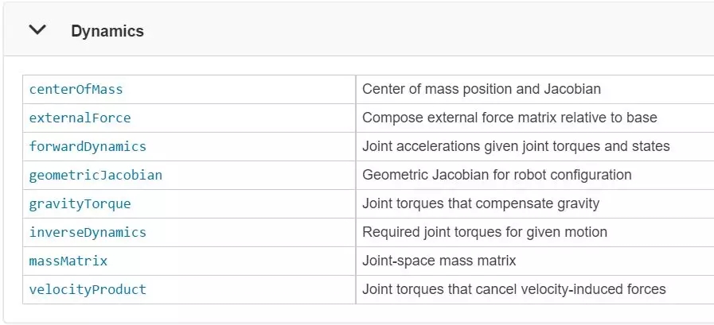Click the 'Center of mass position and Jacobian' description
714x325 pixels.
pos(482,89)
